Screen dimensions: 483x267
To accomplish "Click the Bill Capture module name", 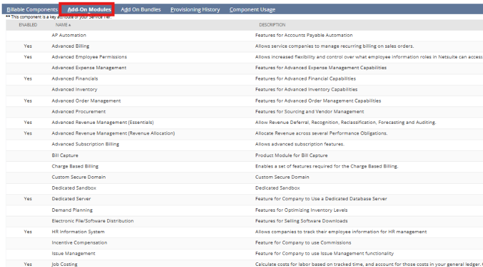I will point(65,155).
